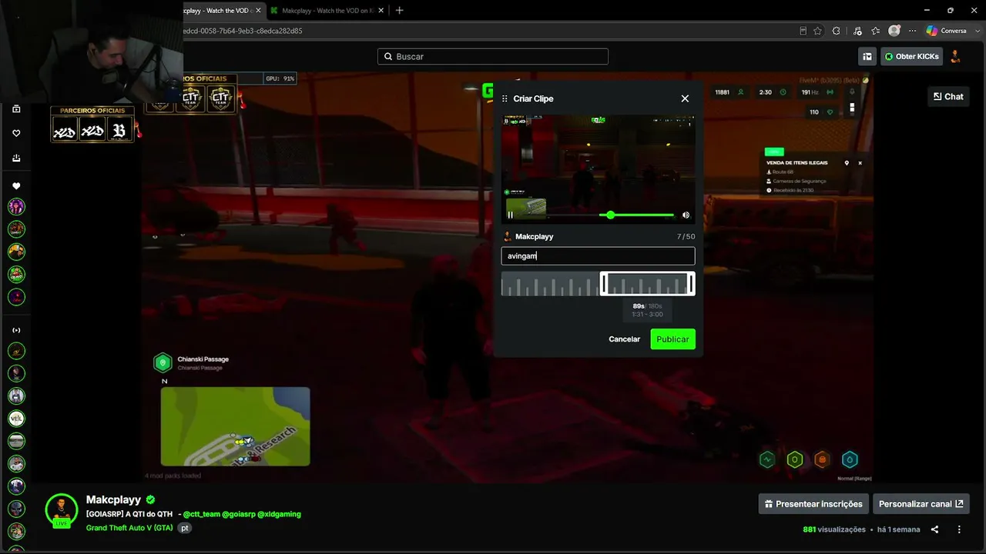Open the sidebar download tray icon

(x=16, y=158)
